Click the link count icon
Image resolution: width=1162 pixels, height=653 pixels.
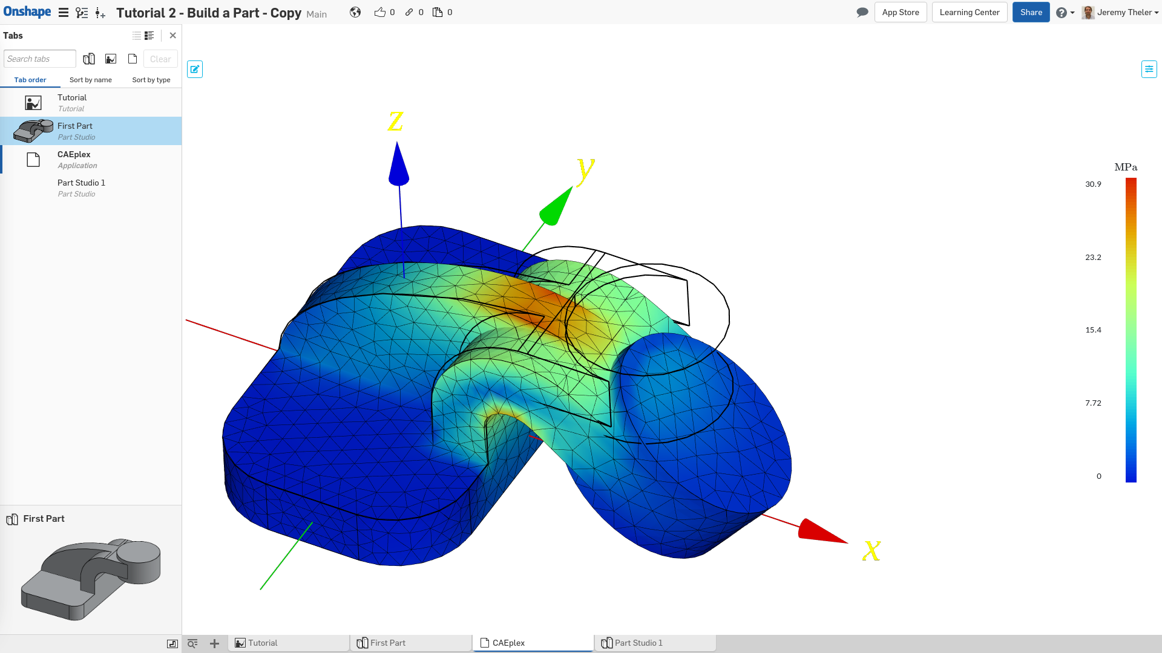(x=409, y=12)
